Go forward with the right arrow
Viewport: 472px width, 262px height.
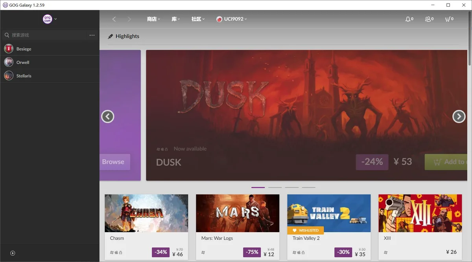pyautogui.click(x=129, y=19)
